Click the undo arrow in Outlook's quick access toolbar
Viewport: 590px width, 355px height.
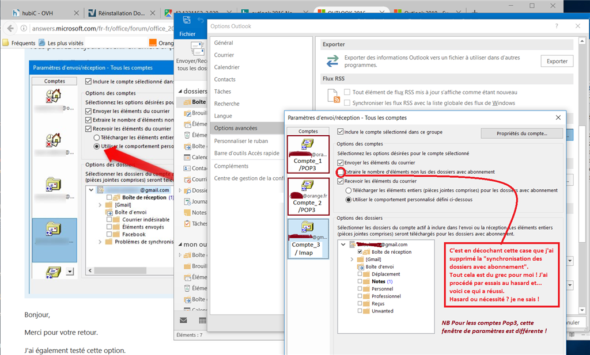pyautogui.click(x=201, y=20)
